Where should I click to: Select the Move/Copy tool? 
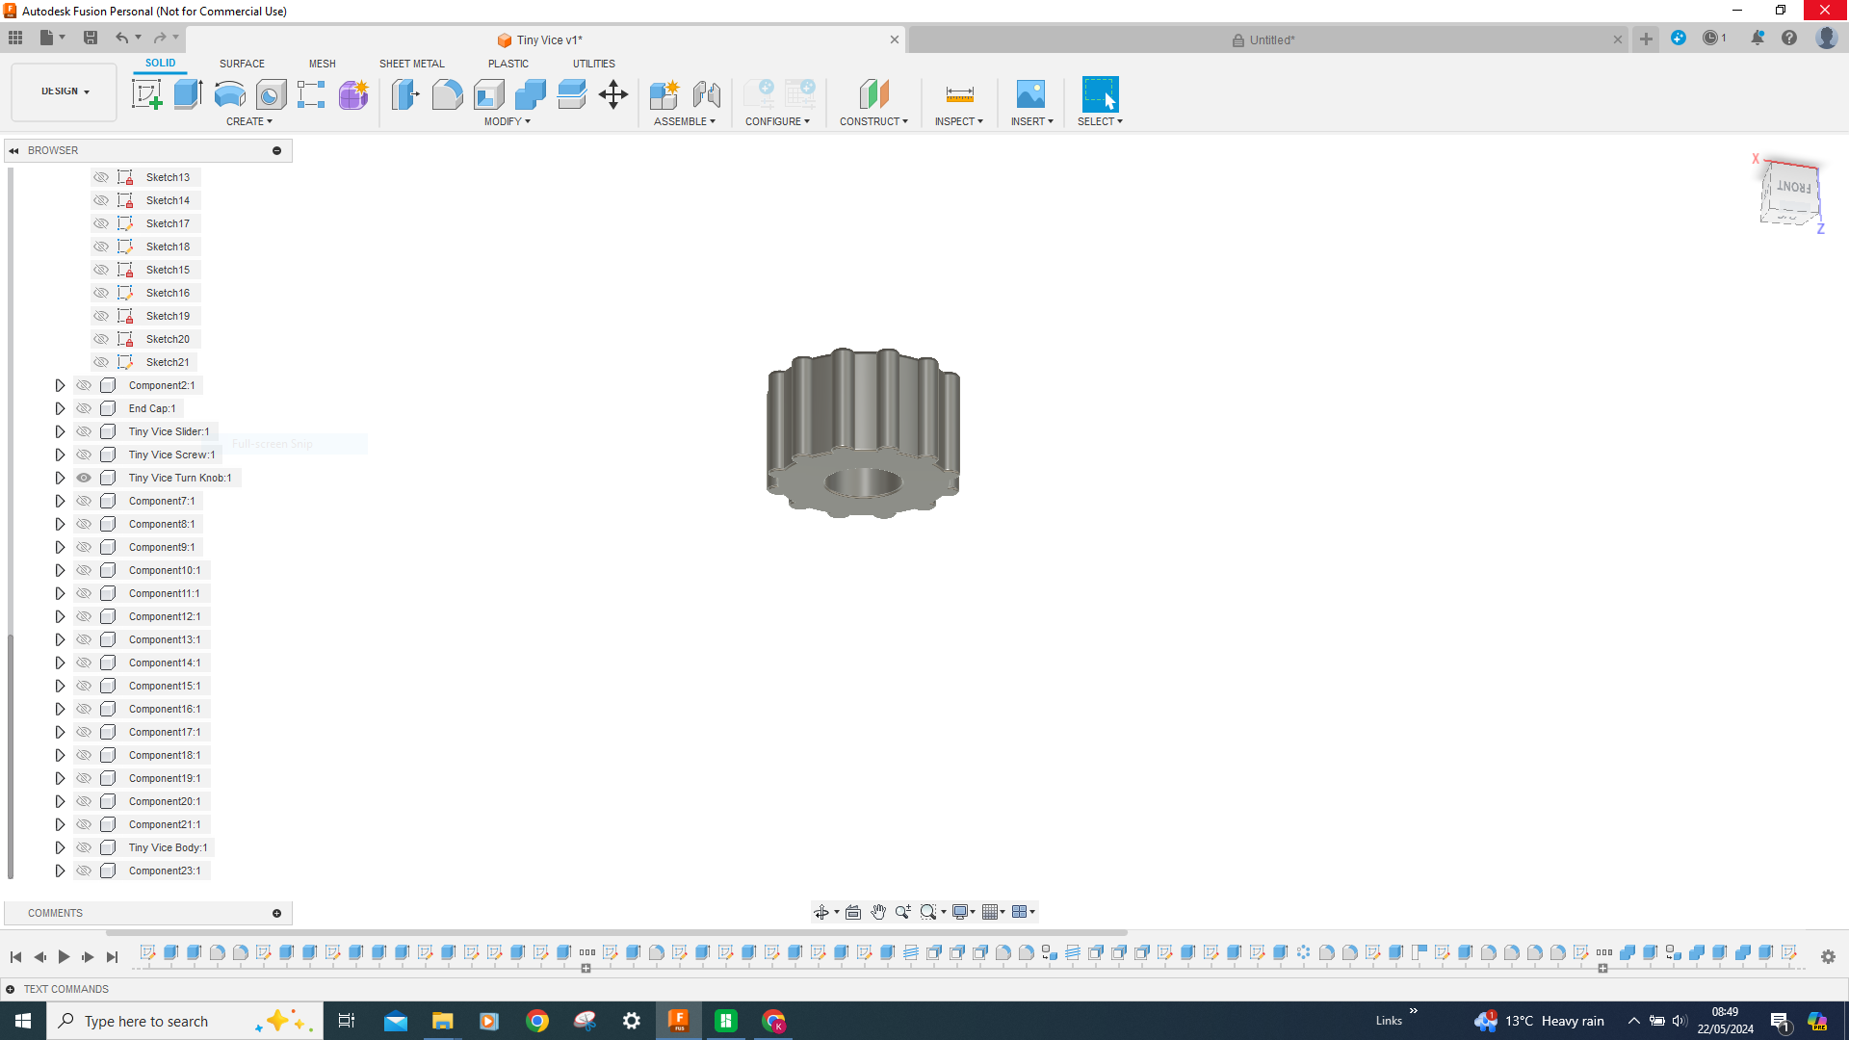pyautogui.click(x=613, y=94)
